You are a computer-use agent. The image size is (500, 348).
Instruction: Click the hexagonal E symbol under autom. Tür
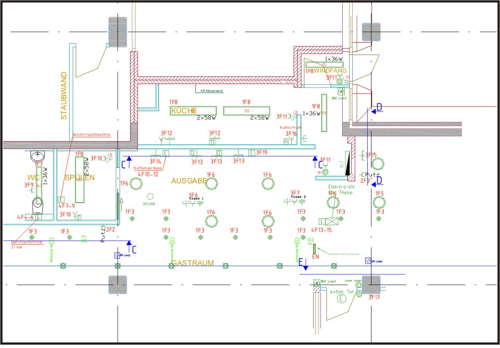pyautogui.click(x=342, y=299)
